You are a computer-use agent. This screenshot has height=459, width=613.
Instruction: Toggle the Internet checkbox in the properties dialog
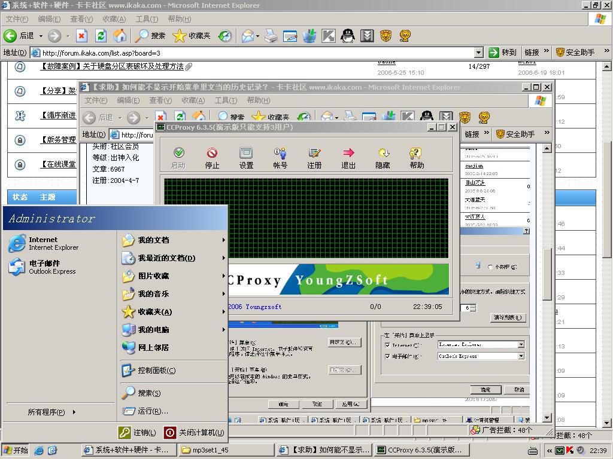[x=387, y=345]
